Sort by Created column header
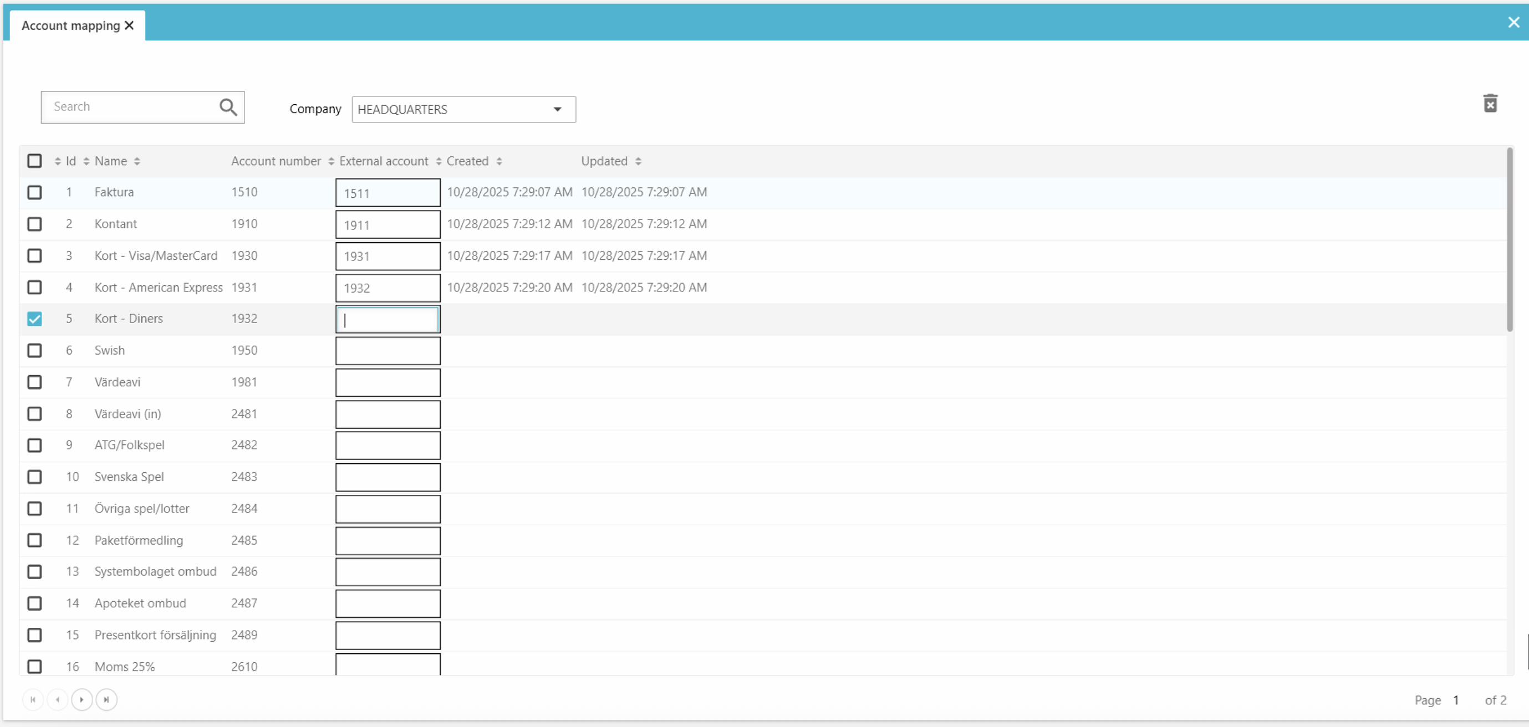 point(468,161)
